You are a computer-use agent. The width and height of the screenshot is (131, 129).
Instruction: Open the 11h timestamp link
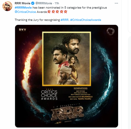tap(57, 3)
